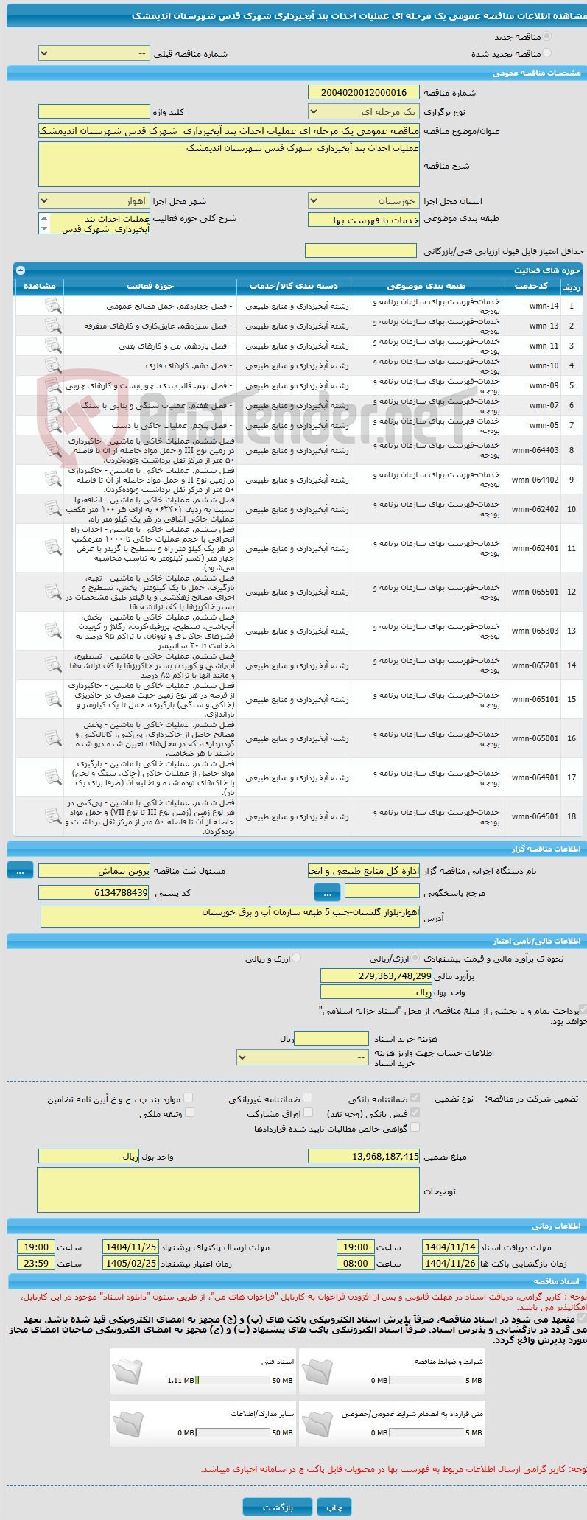Open view icon for row wmn-05
Screen dimensions: 587x1520
(53, 425)
